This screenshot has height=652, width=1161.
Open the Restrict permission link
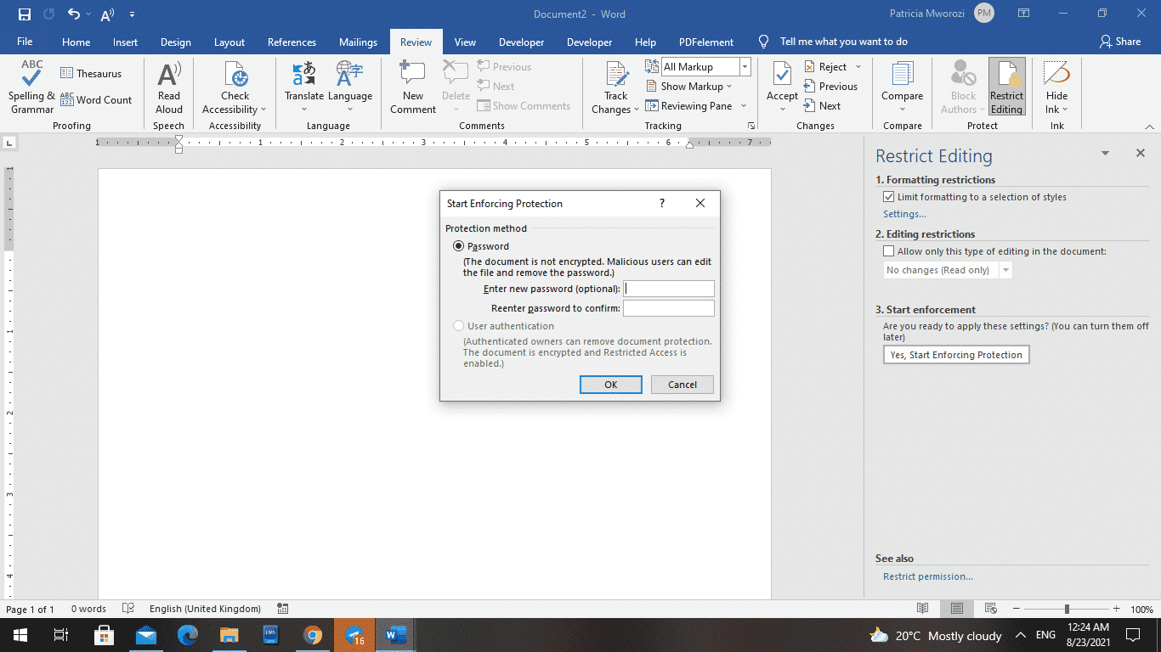click(927, 576)
